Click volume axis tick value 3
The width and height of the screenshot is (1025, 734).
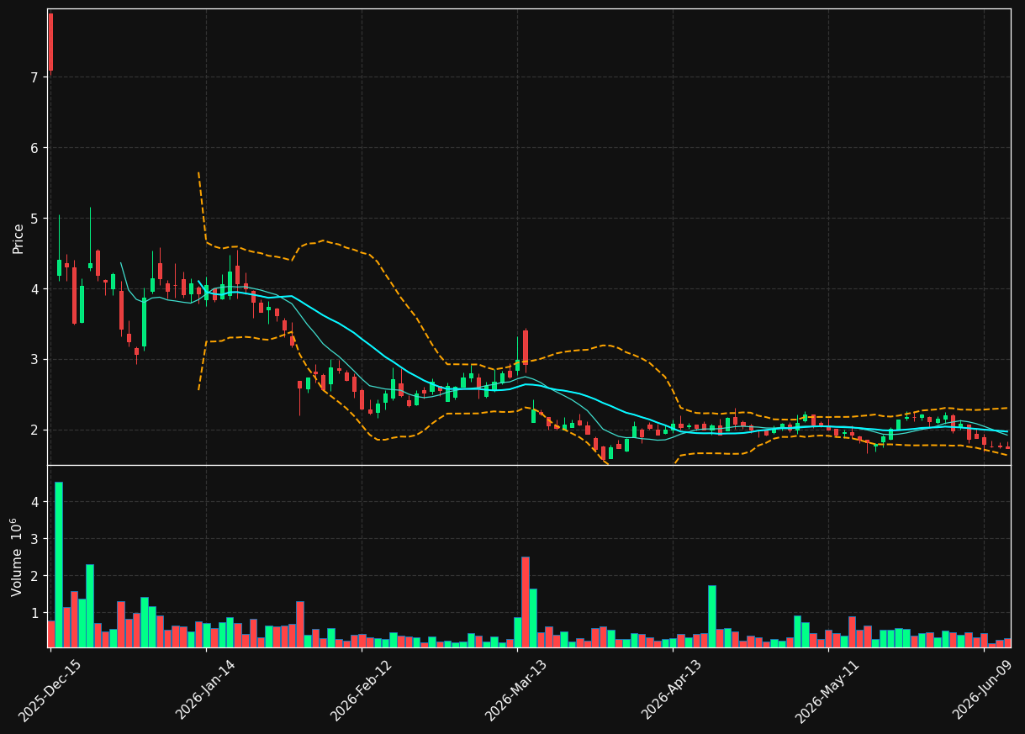coord(34,539)
